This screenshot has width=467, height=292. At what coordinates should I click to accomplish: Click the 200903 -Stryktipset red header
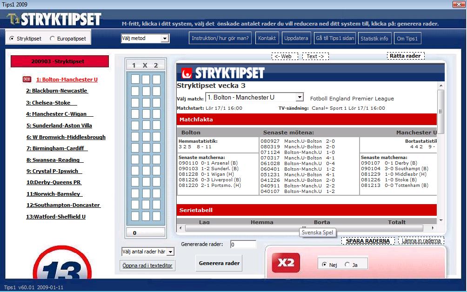(x=60, y=61)
